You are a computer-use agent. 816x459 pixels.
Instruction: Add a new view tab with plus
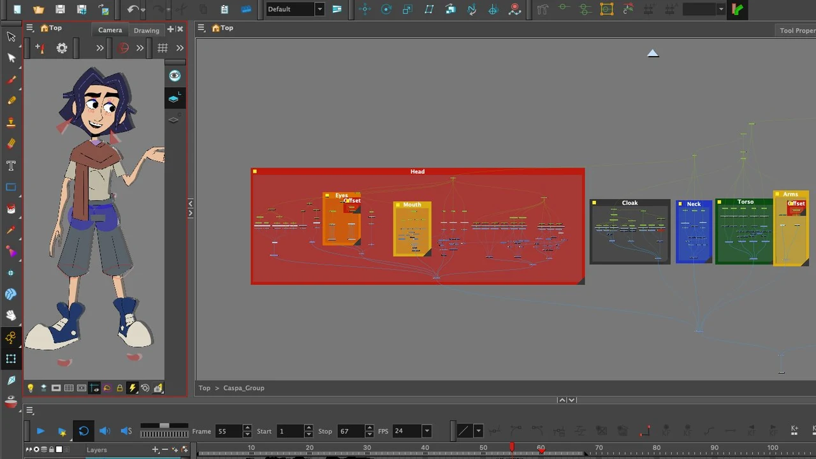[x=170, y=29]
